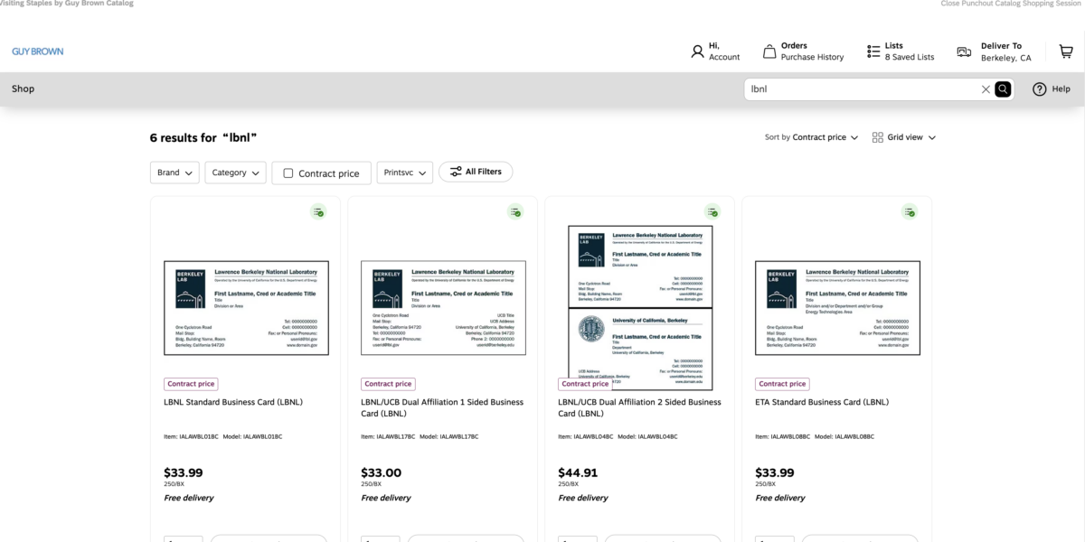
Task: Open LBNL/UCB Dual Affiliation 1 Sided title
Action: click(x=442, y=407)
